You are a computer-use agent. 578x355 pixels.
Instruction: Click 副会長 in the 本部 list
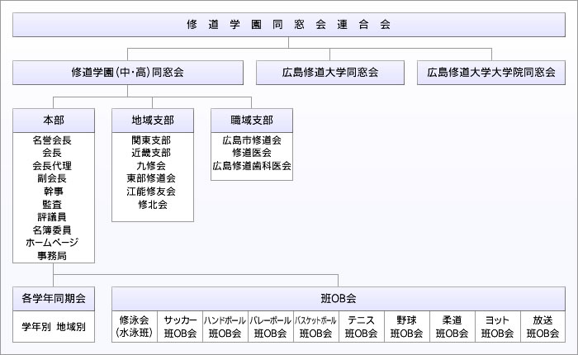(52, 178)
